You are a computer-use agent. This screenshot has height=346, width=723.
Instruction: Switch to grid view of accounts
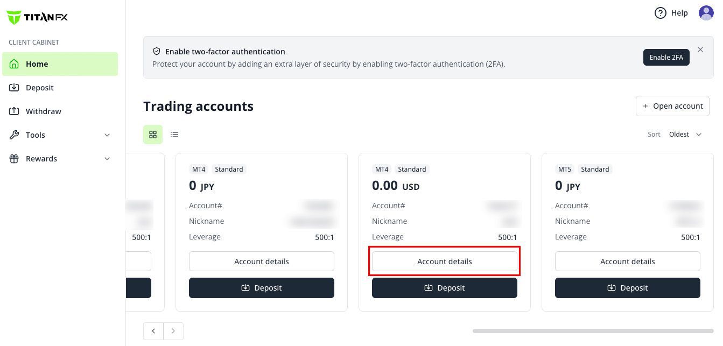tap(153, 135)
